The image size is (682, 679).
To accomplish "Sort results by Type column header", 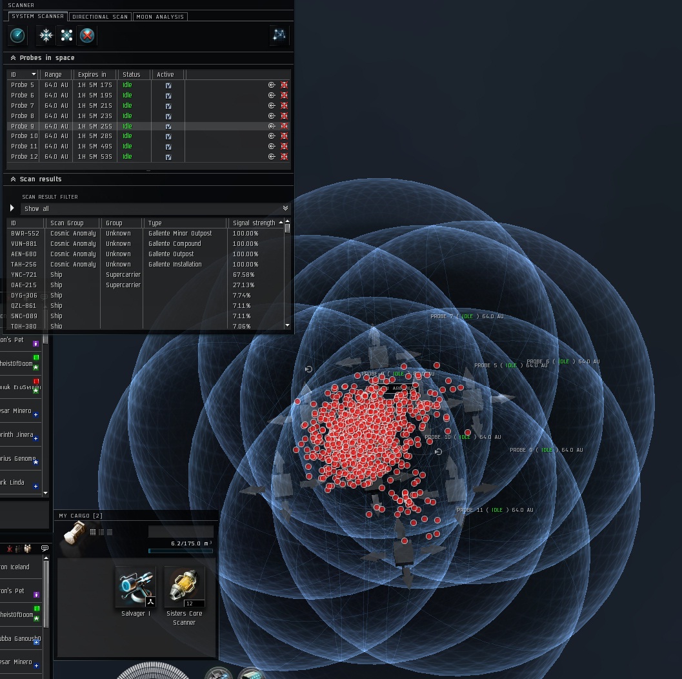I will point(185,223).
